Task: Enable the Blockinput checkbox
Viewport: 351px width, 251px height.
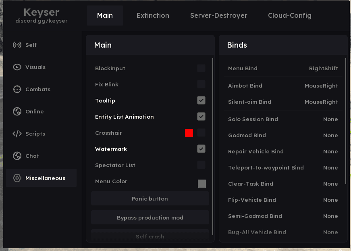Action: click(x=201, y=68)
